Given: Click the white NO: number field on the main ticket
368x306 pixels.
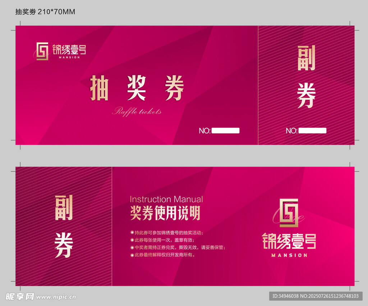Looking at the screenshot, I should click(225, 131).
